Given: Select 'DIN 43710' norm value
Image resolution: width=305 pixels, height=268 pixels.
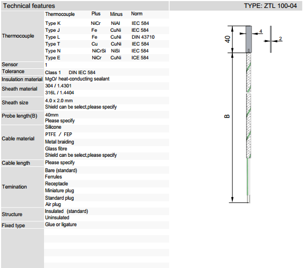Looking at the screenshot, I should [143, 37].
